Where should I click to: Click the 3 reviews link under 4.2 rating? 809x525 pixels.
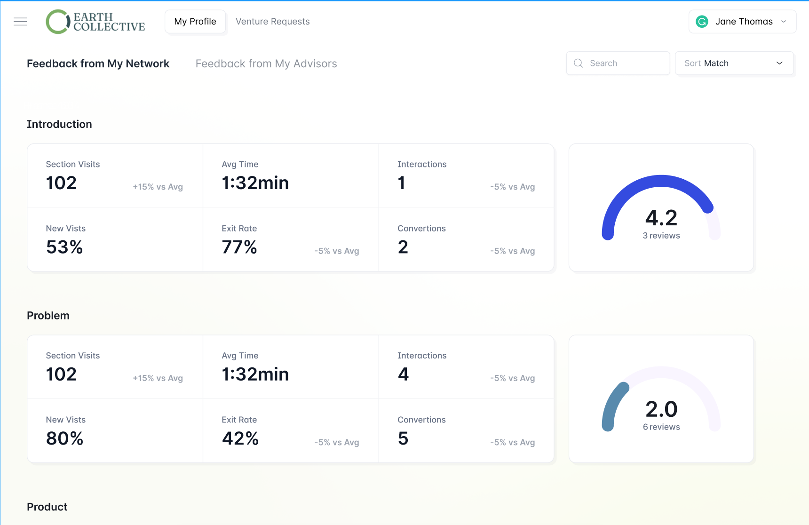click(x=661, y=236)
